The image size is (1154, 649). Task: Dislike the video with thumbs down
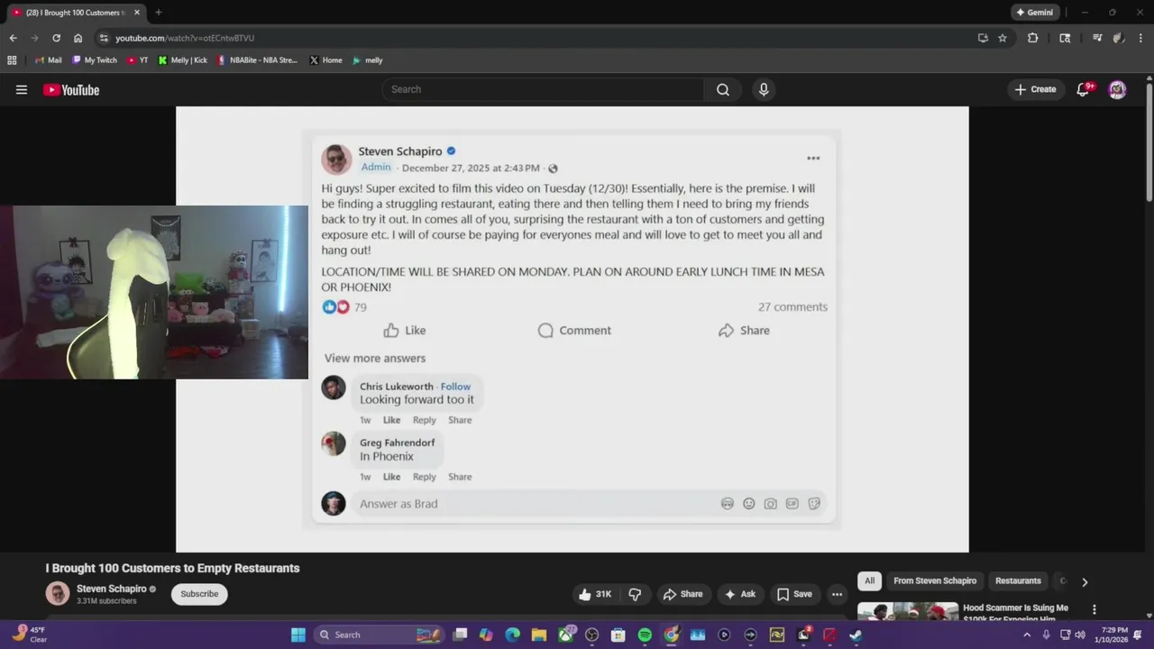pyautogui.click(x=635, y=594)
